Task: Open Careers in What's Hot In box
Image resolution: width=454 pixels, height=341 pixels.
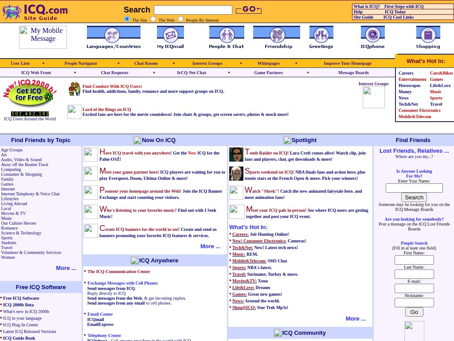Action: (406, 73)
